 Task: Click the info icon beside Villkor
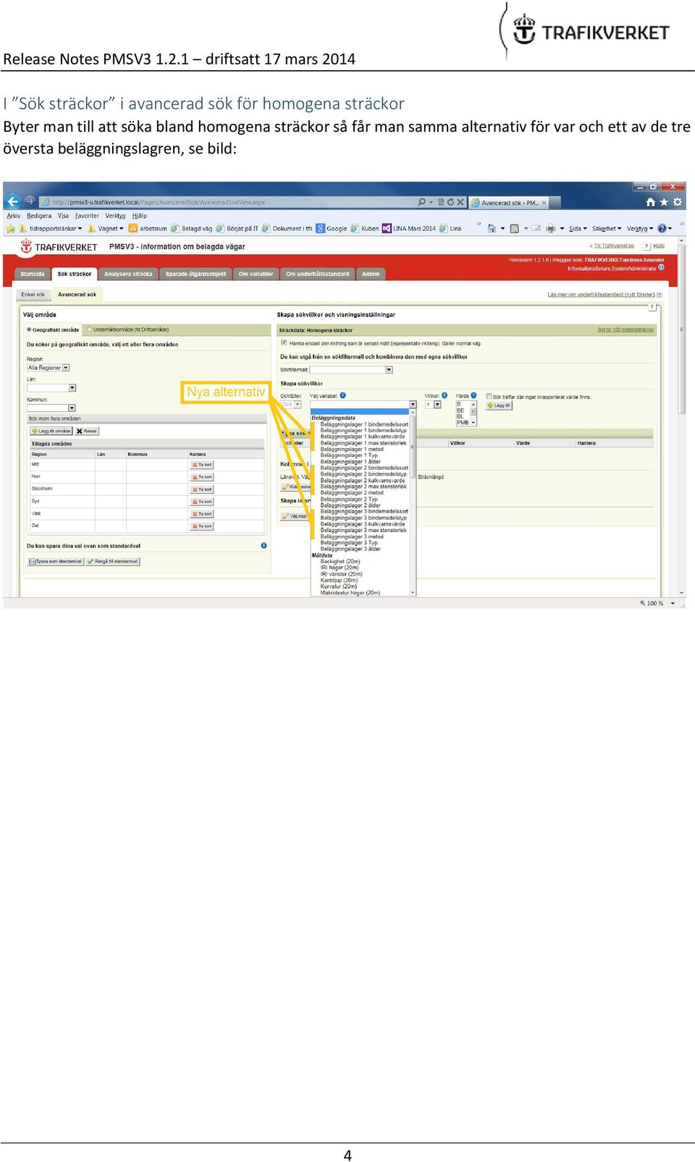click(445, 395)
